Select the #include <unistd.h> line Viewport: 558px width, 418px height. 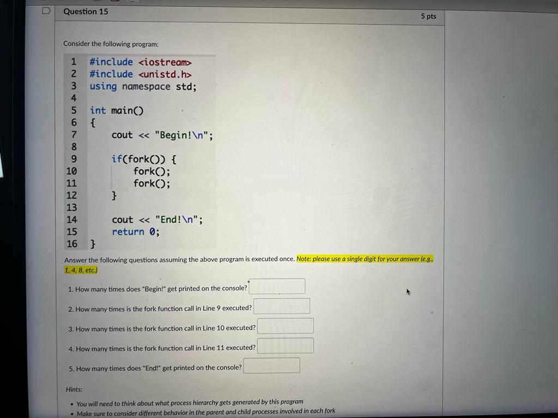coord(139,74)
